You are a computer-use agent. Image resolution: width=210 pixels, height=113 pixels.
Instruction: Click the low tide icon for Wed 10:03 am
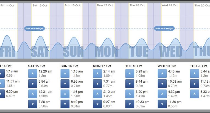(x=162, y=83)
